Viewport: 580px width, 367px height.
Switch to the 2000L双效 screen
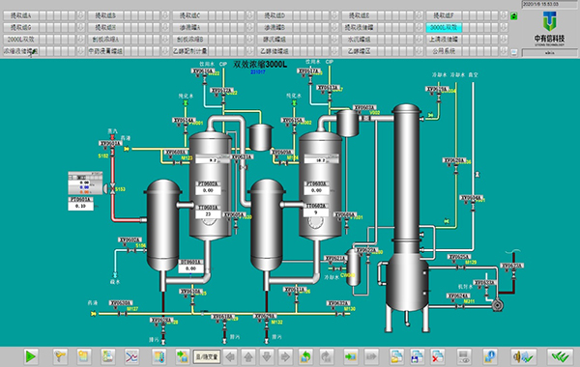coord(20,40)
